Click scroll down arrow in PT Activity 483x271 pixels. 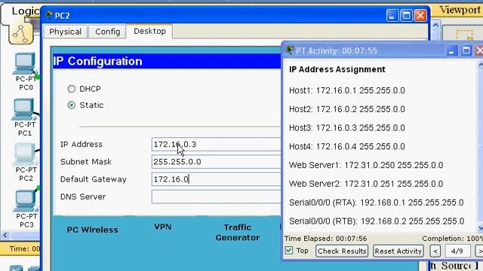(481, 228)
